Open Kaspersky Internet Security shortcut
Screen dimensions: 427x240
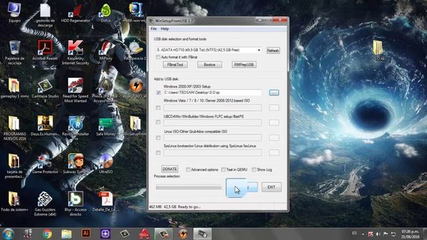tap(75, 53)
